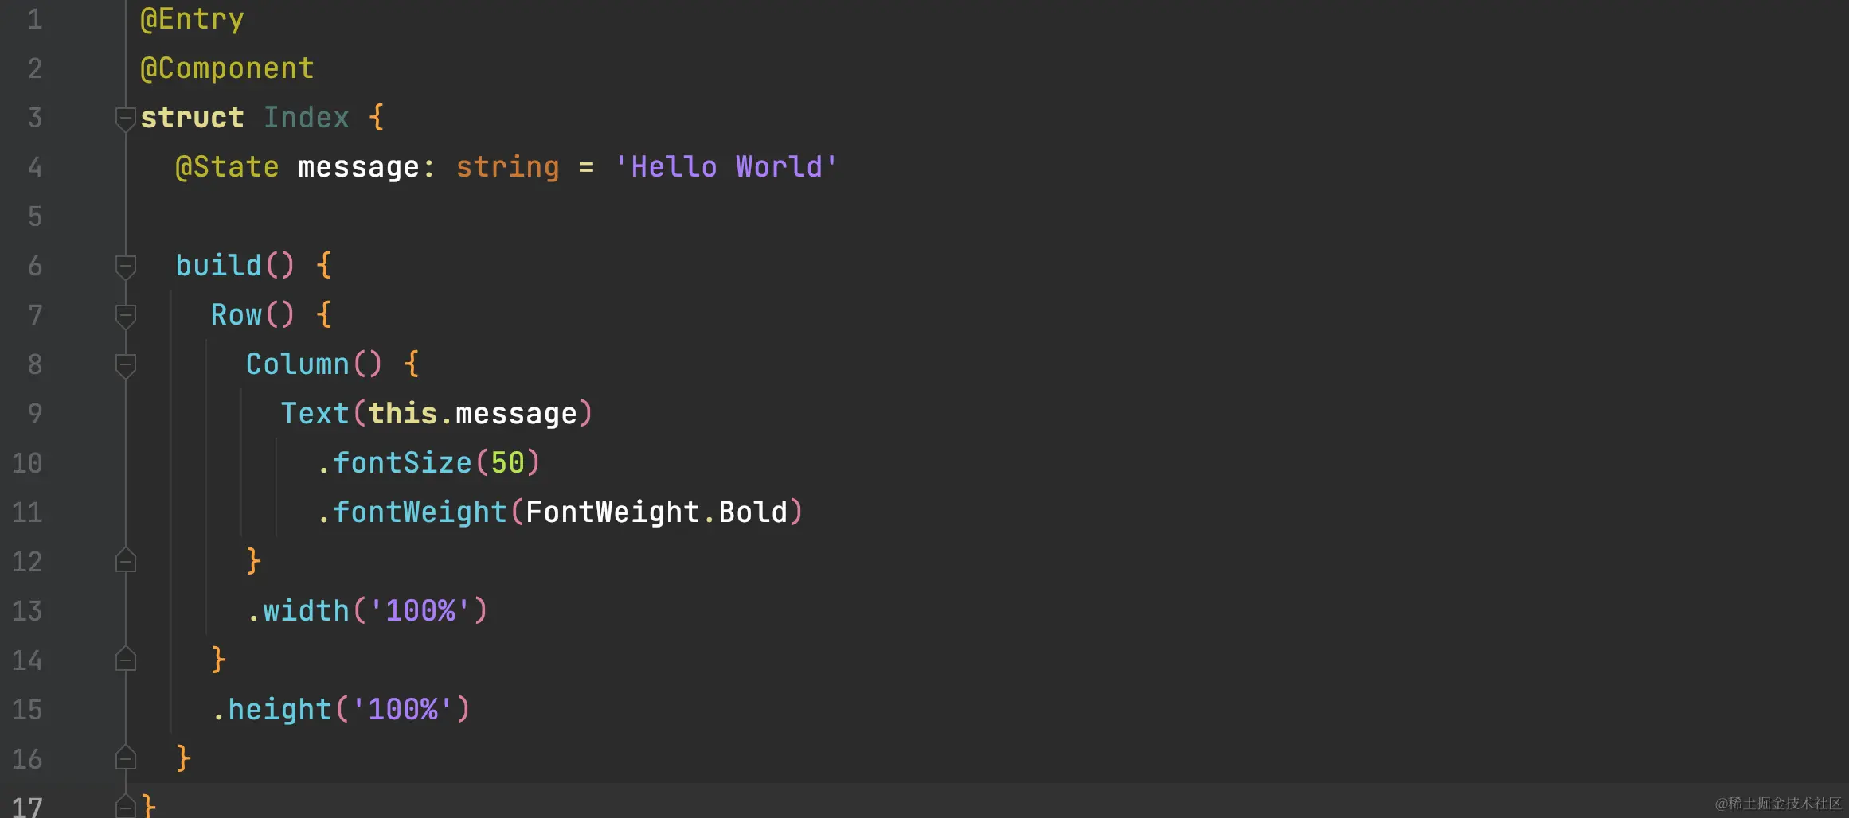1849x818 pixels.
Task: Fold the build() method block
Action: point(125,266)
